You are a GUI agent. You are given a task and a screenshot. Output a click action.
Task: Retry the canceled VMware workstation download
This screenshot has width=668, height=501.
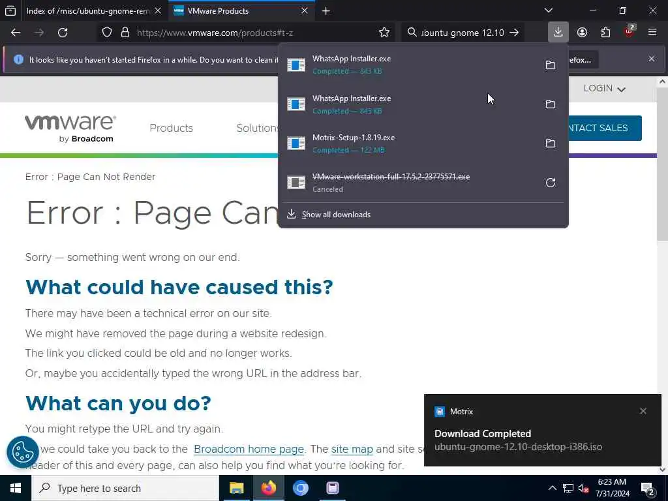coord(551,183)
